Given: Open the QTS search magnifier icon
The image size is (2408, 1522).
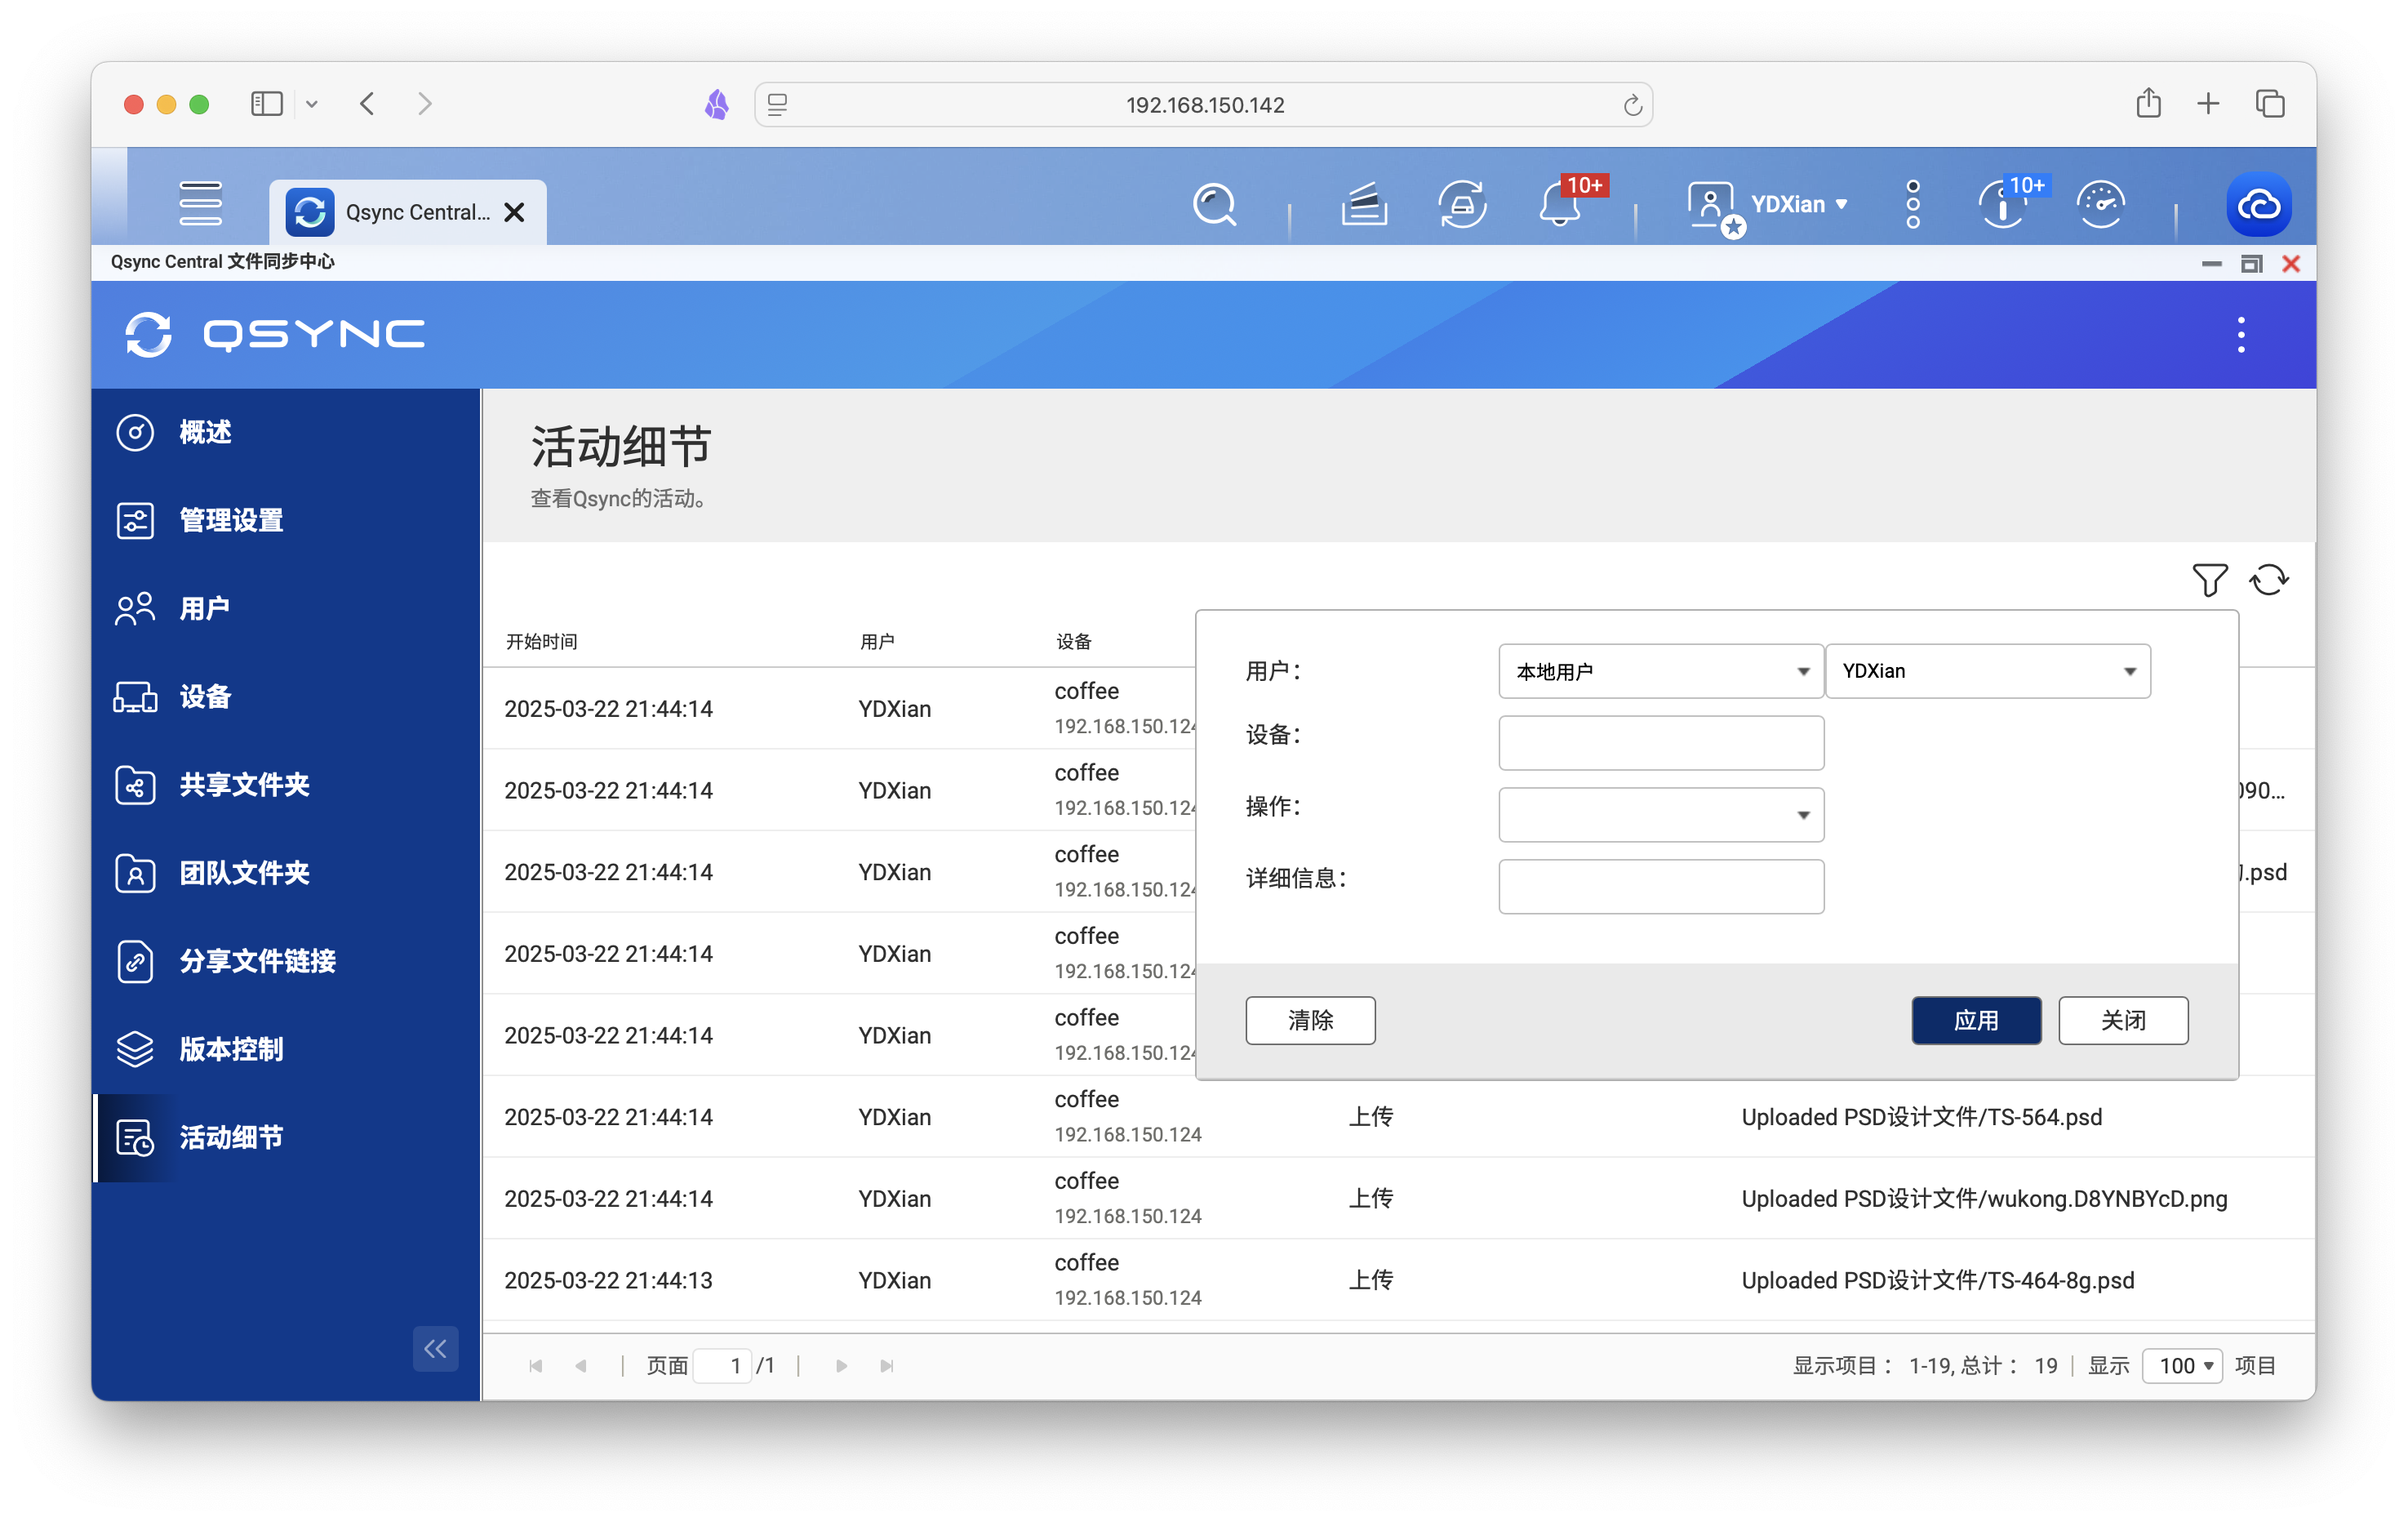Looking at the screenshot, I should [1214, 205].
